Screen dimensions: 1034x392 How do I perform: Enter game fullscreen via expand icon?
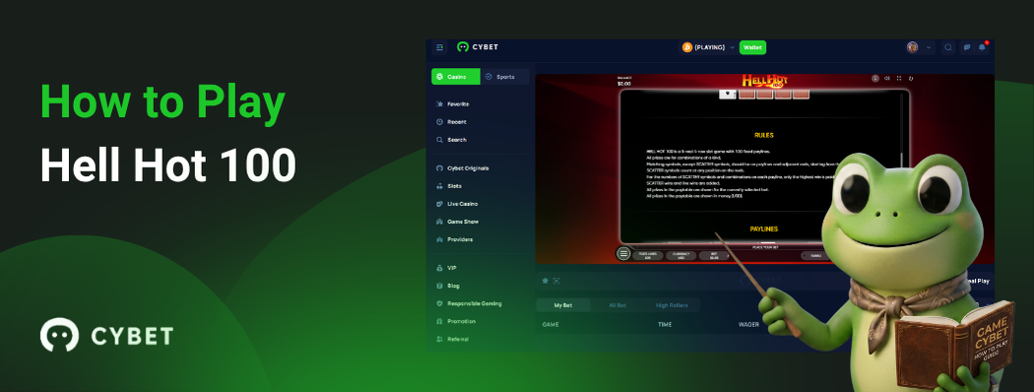pos(898,79)
